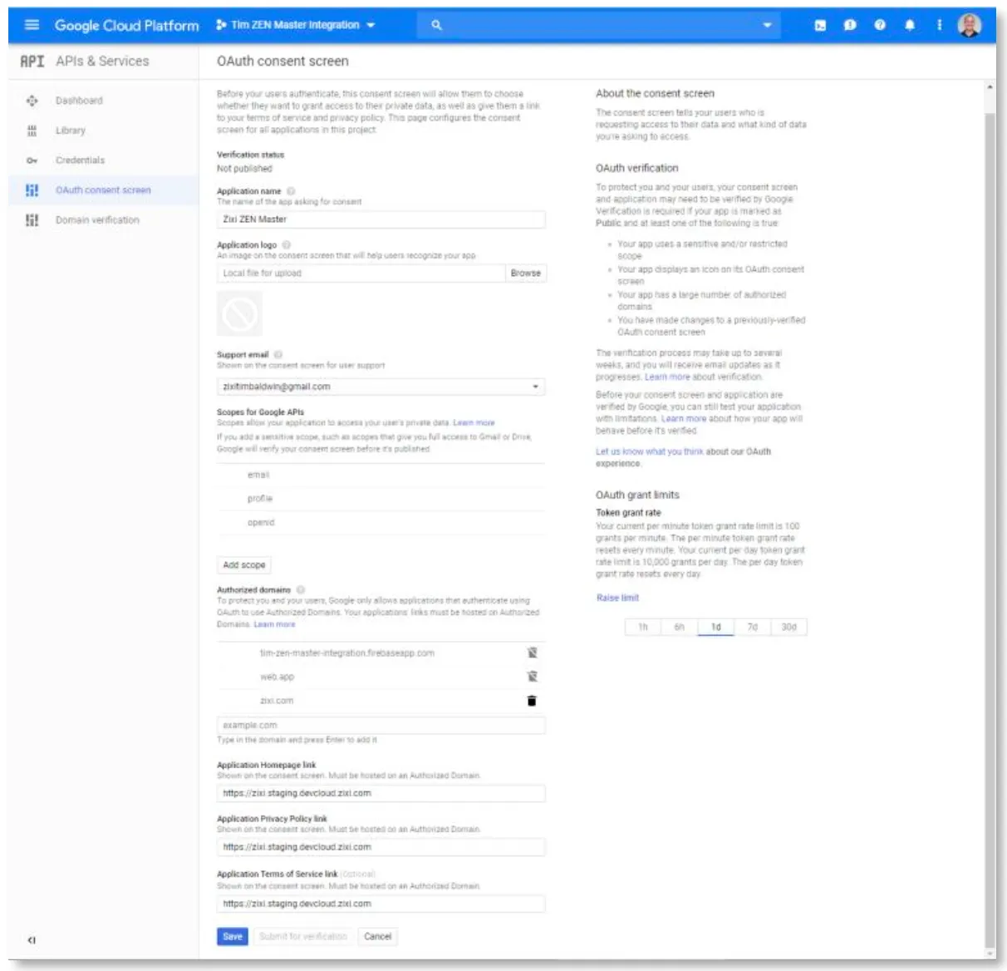Show help for Application logo

pos(287,245)
